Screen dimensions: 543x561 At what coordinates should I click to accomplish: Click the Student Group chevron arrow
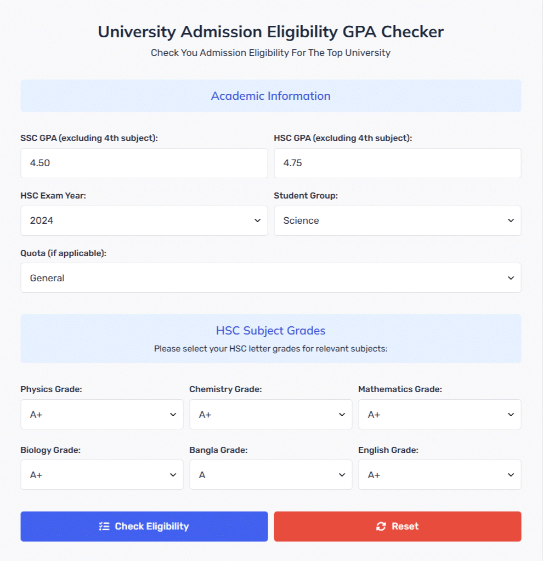point(511,220)
